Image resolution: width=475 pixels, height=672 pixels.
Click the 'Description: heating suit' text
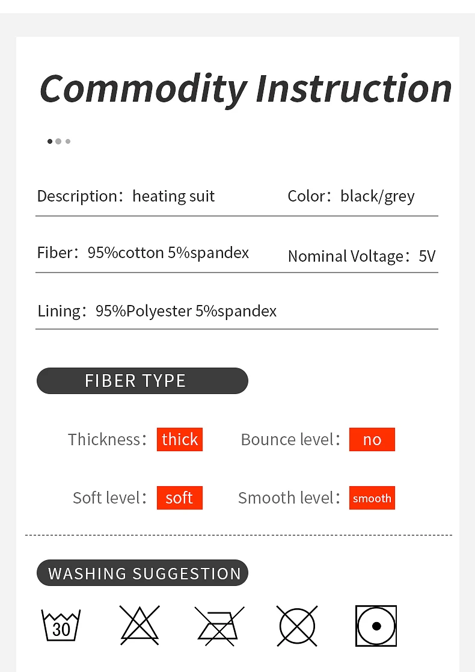click(126, 196)
